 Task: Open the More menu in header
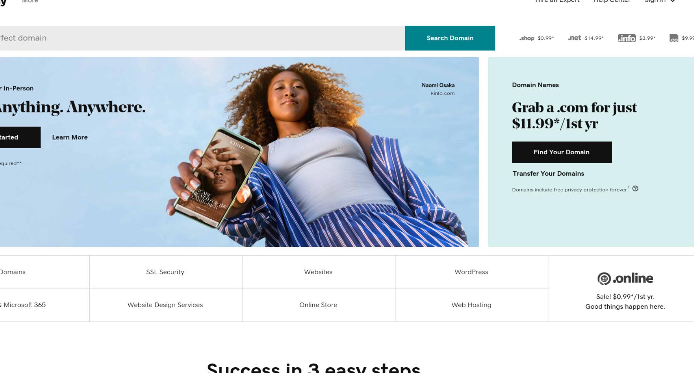tap(30, 1)
